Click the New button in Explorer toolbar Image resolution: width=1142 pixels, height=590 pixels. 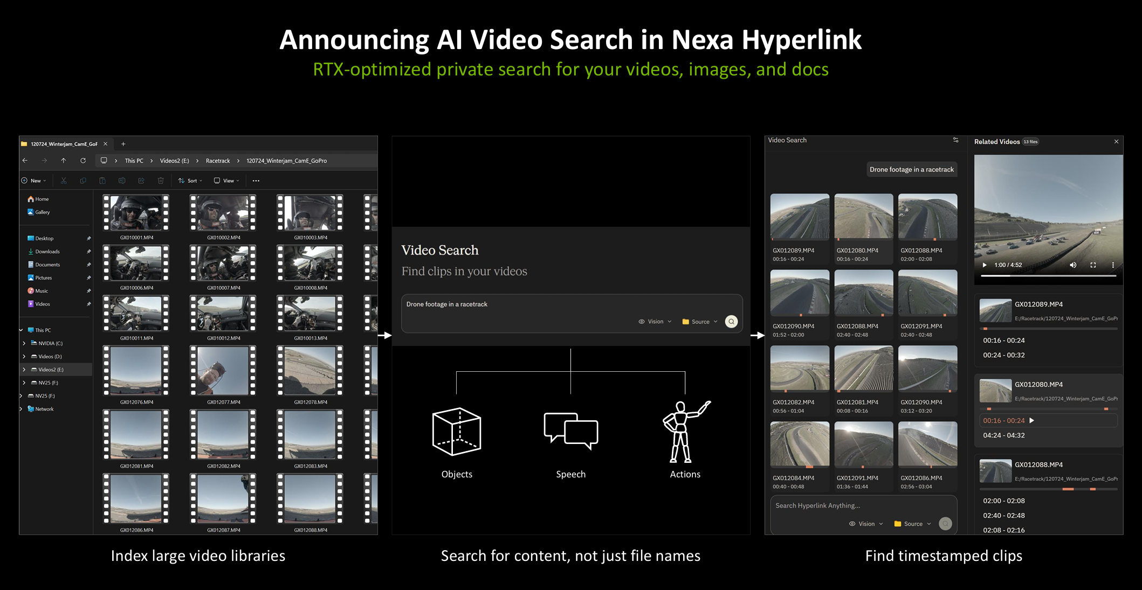pyautogui.click(x=33, y=181)
